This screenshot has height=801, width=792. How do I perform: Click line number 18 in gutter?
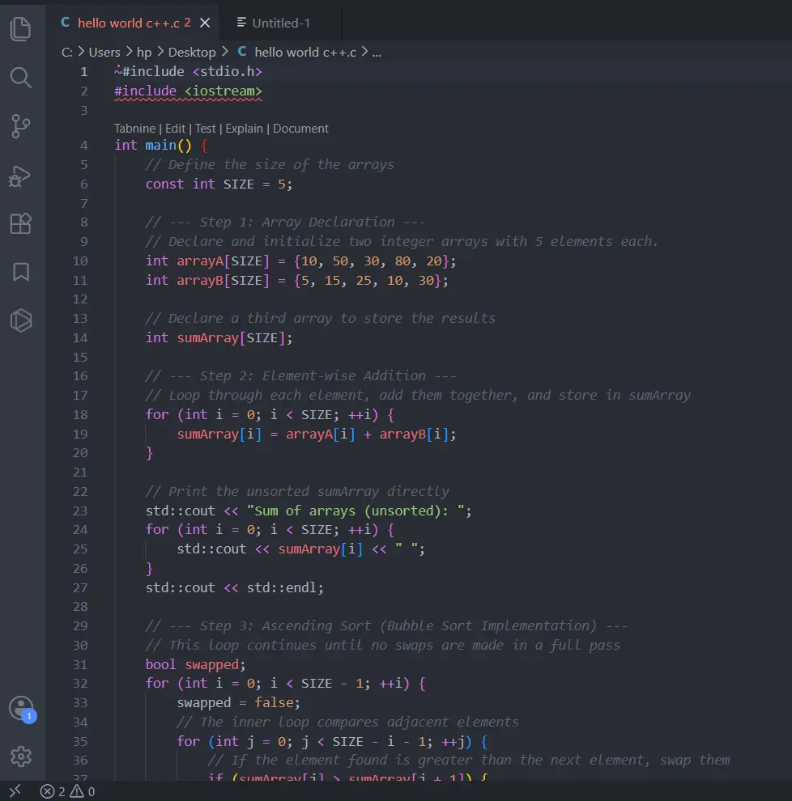(80, 415)
